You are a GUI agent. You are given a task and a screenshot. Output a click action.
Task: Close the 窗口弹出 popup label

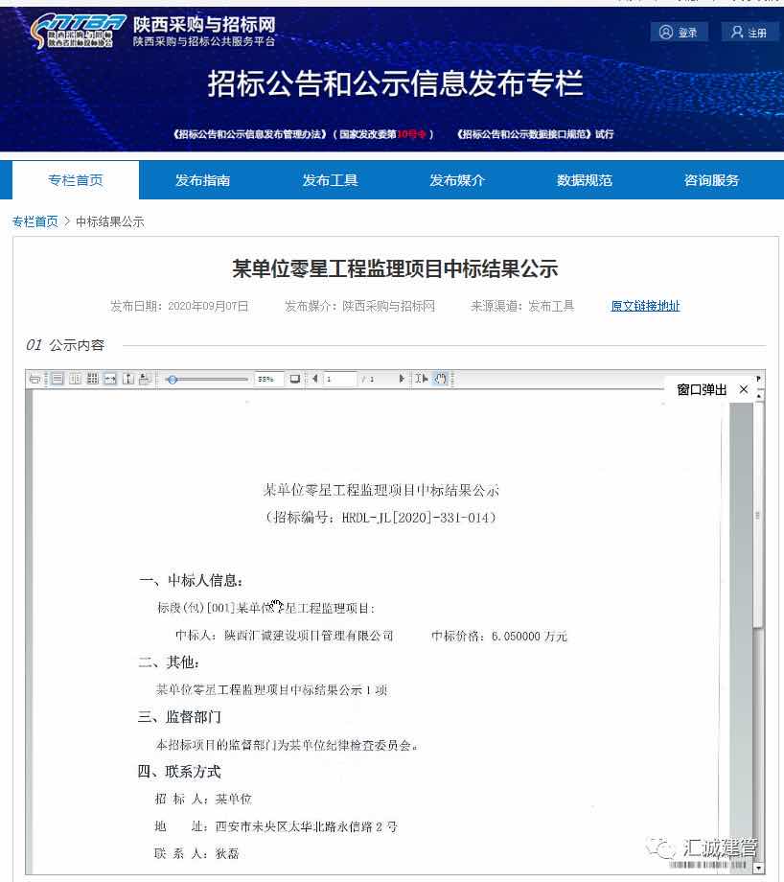pyautogui.click(x=744, y=389)
